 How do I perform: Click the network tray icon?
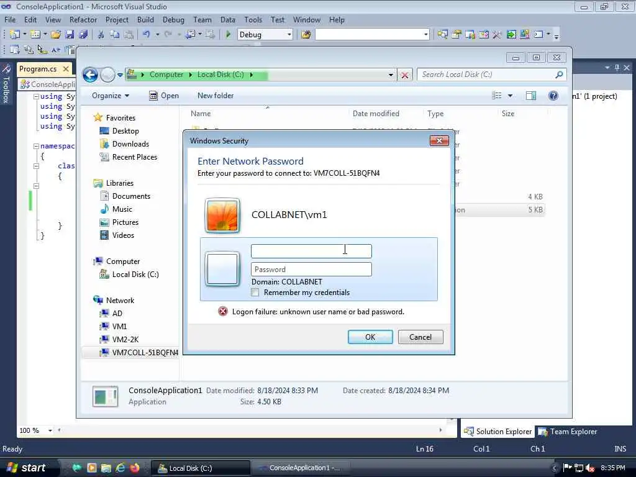[x=579, y=468]
